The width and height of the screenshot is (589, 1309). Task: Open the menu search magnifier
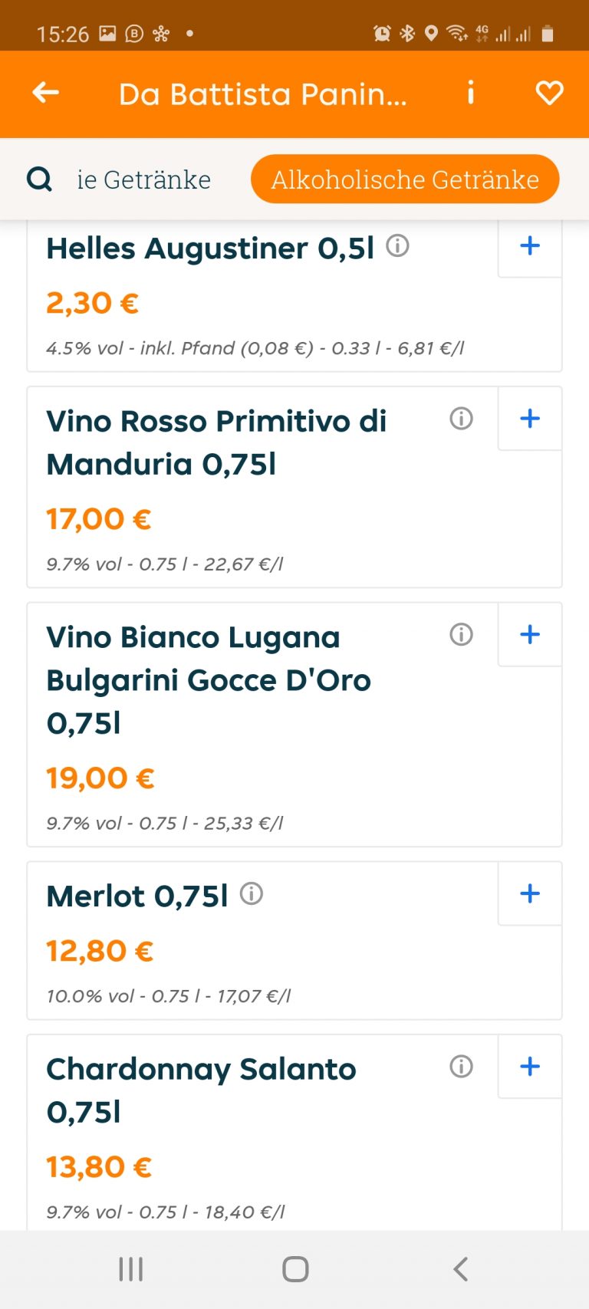click(x=39, y=179)
